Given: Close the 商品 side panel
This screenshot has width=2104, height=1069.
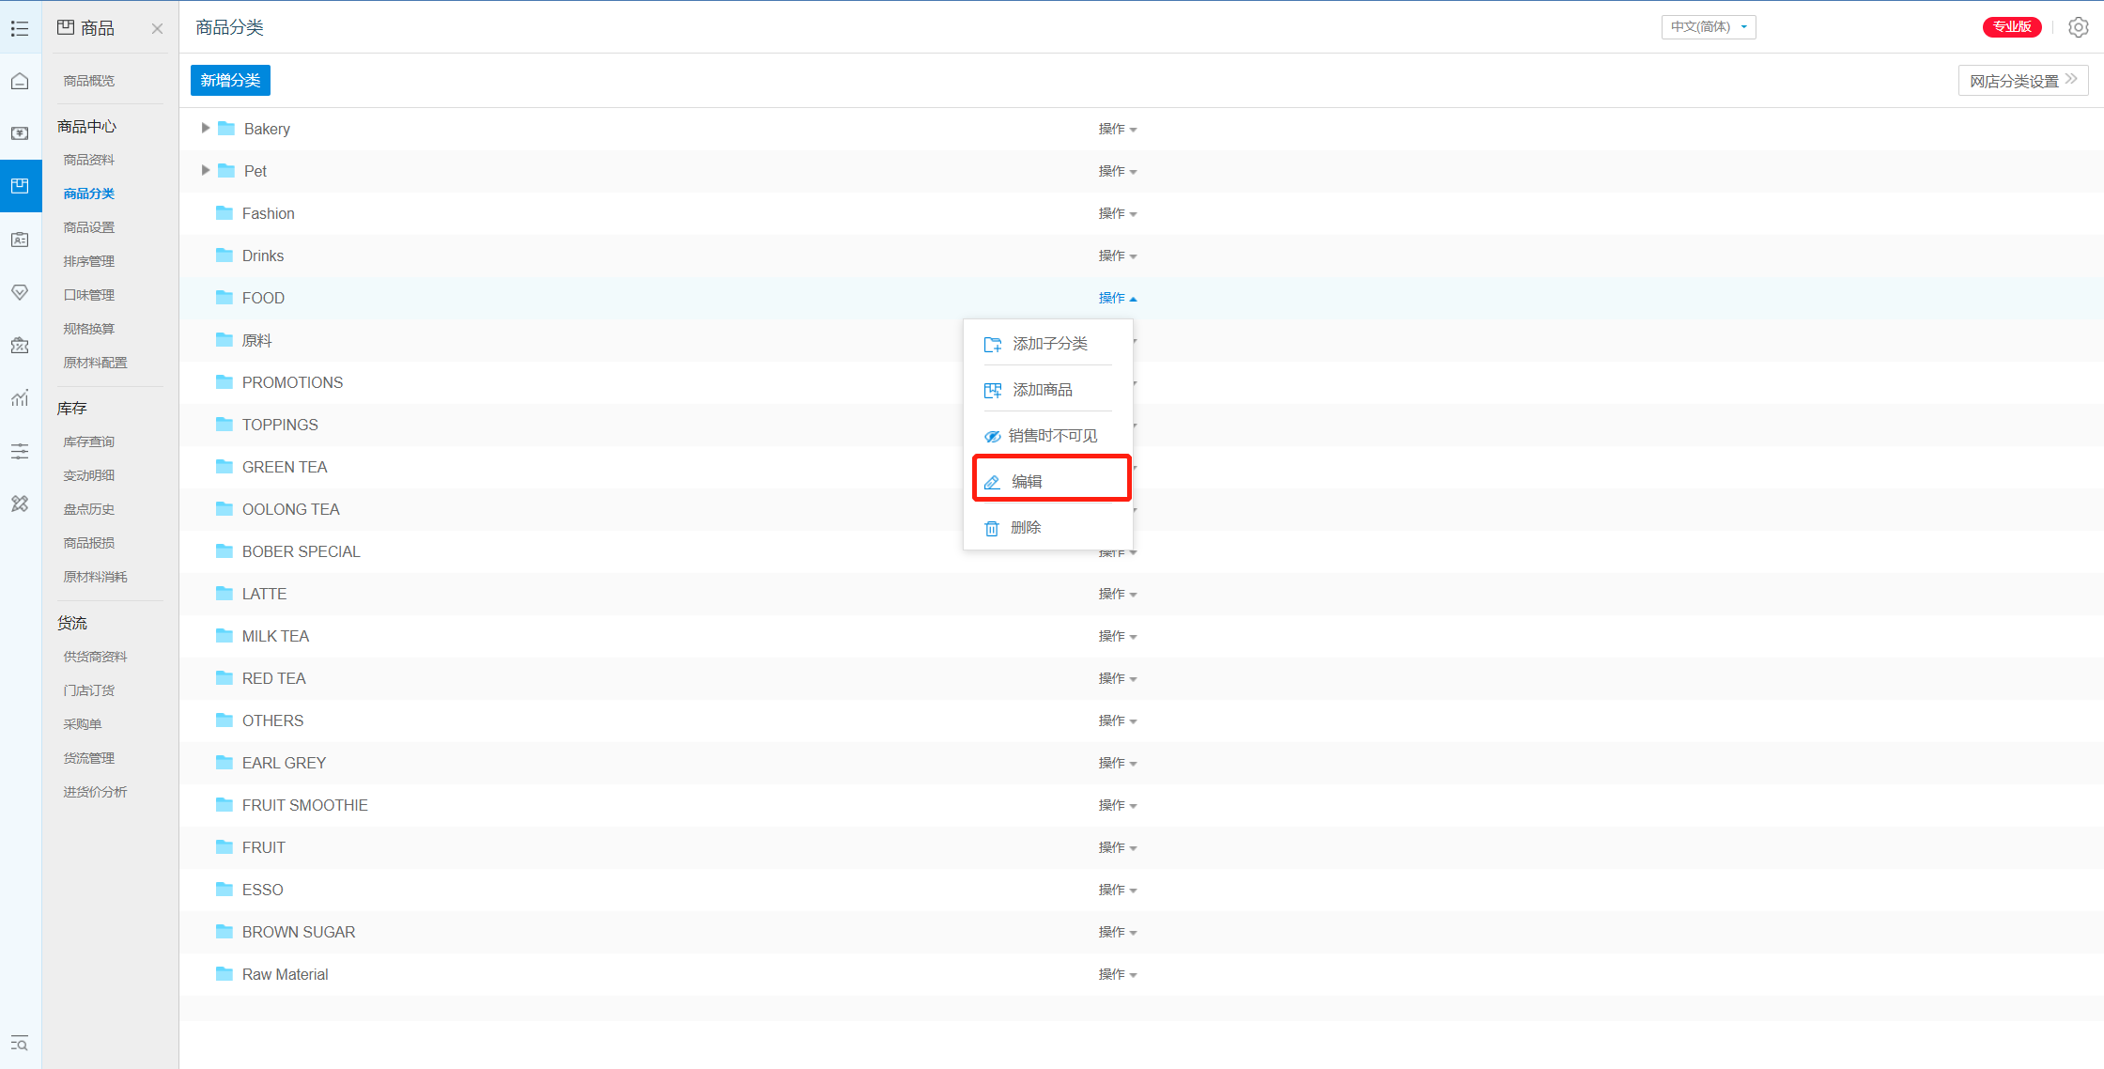Looking at the screenshot, I should click(157, 29).
